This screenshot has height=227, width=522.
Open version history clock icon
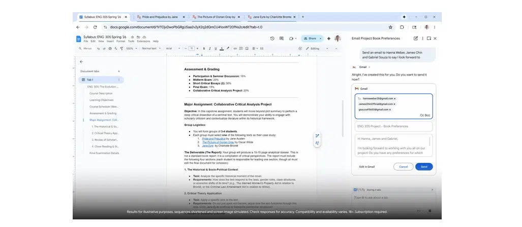pyautogui.click(x=272, y=39)
